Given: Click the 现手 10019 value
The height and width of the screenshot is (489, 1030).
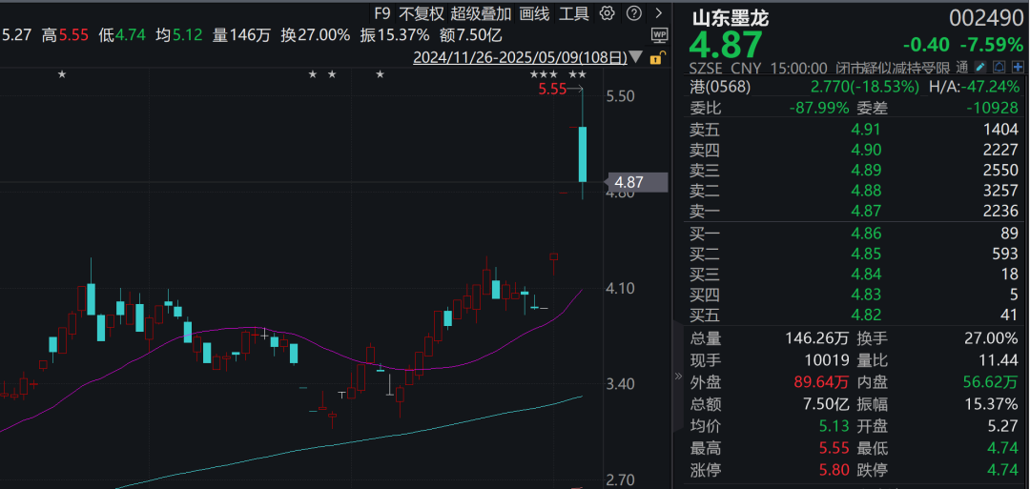Looking at the screenshot, I should click(x=829, y=360).
